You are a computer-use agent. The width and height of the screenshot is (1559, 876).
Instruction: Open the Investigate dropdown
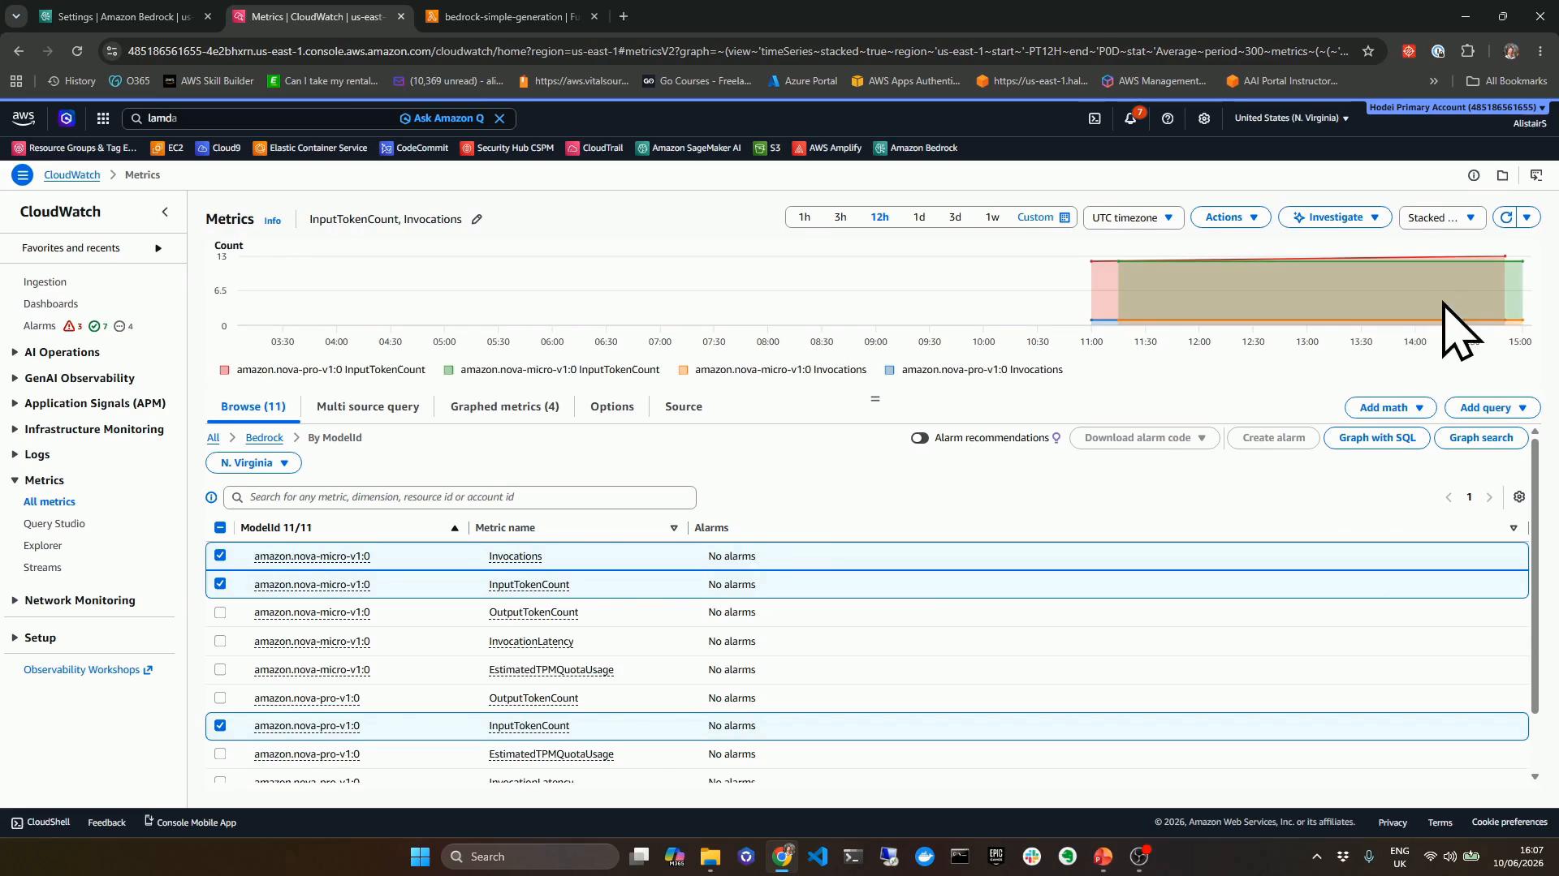[1335, 217]
